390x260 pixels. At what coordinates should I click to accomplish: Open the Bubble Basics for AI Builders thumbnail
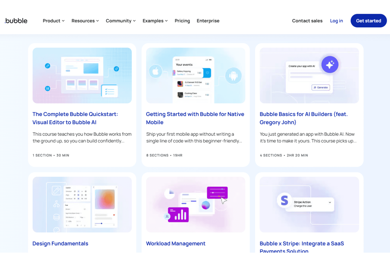tap(309, 75)
